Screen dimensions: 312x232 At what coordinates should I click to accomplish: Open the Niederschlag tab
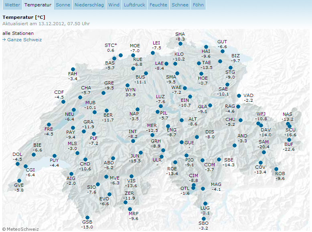pos(89,5)
